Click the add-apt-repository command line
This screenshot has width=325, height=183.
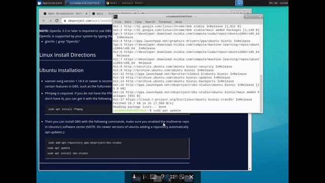(x=85, y=143)
